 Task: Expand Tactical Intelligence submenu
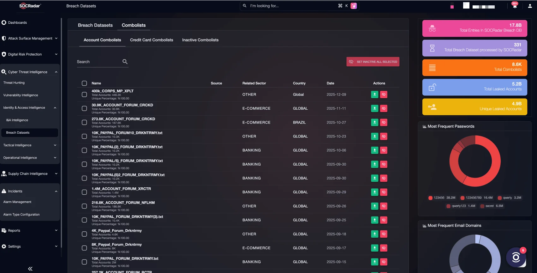[30, 145]
